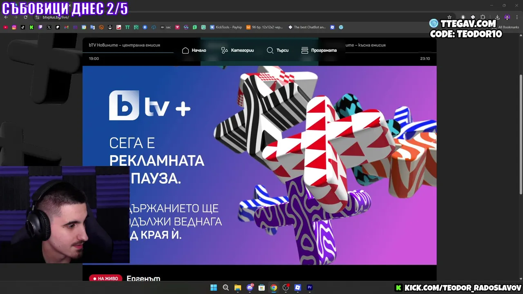Open the X (Twitter) bookmark icon
Image resolution: width=523 pixels, height=294 pixels.
coord(49,27)
